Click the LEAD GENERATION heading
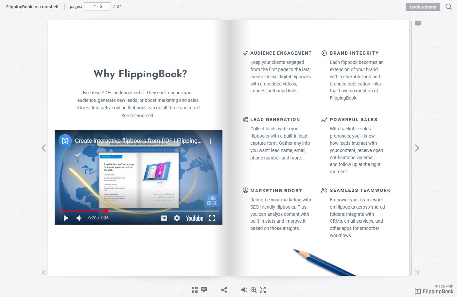This screenshot has height=297, width=457. tap(275, 120)
